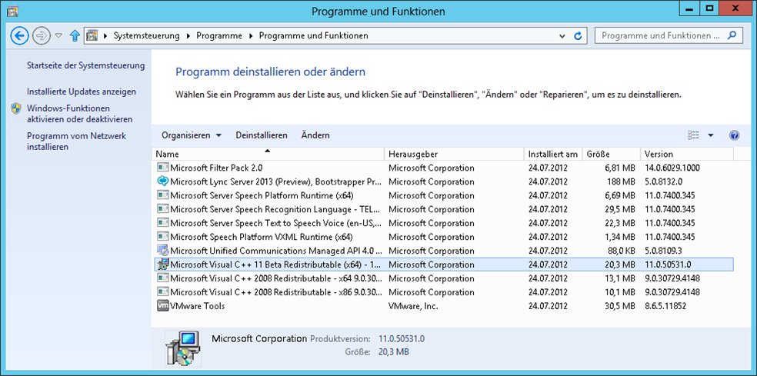
Task: Click the Up one level arrow
Action: coord(75,35)
